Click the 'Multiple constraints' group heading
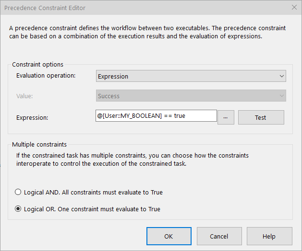This screenshot has width=302, height=251. 39,144
